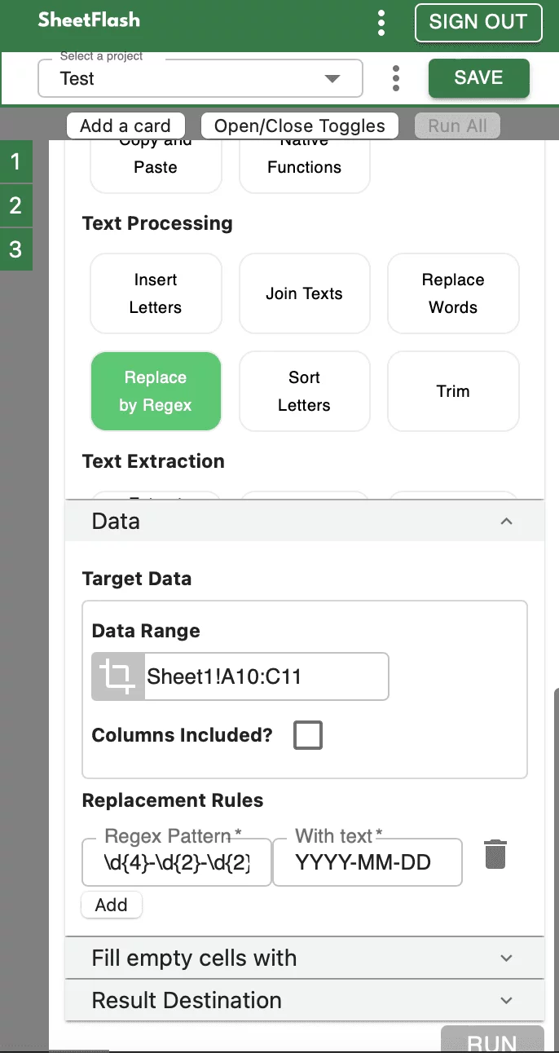559x1053 pixels.
Task: Open project options three-dot menu
Action: click(396, 78)
